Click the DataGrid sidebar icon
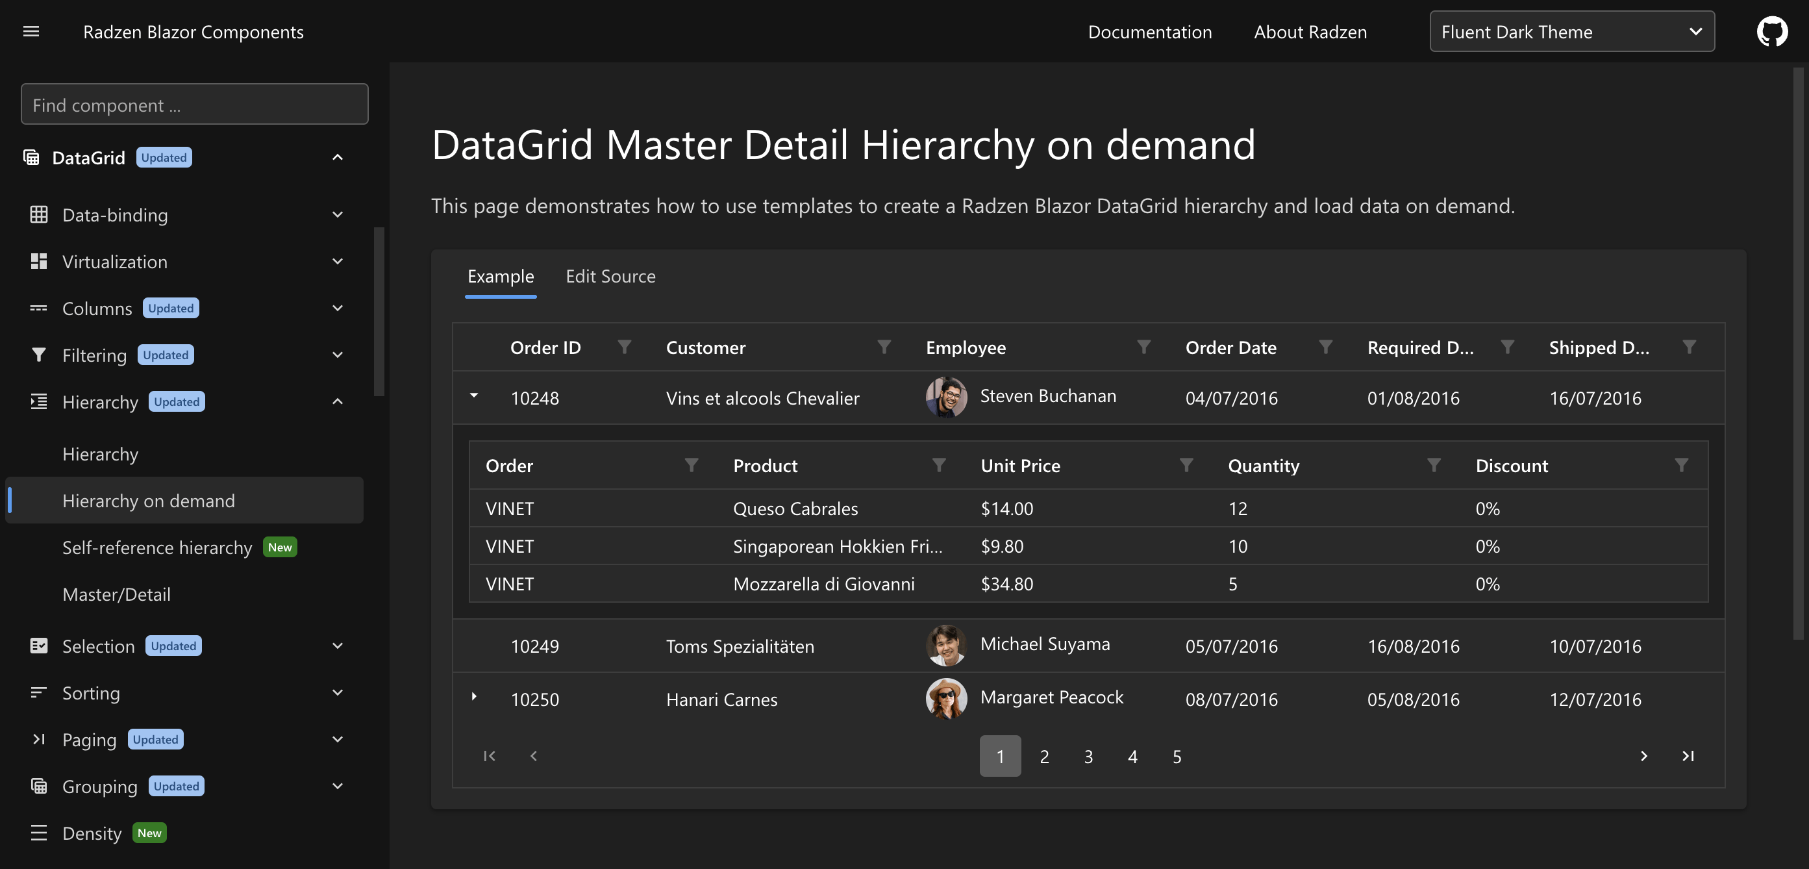 31,157
